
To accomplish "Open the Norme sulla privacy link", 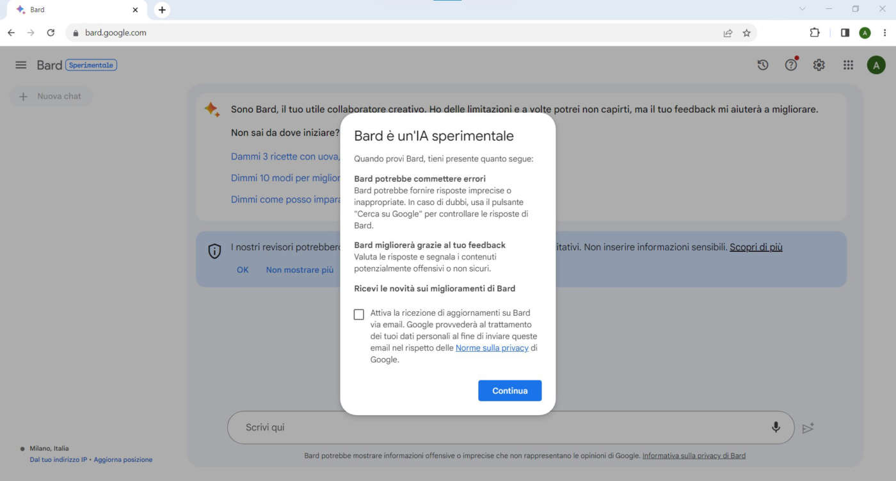I will 492,348.
